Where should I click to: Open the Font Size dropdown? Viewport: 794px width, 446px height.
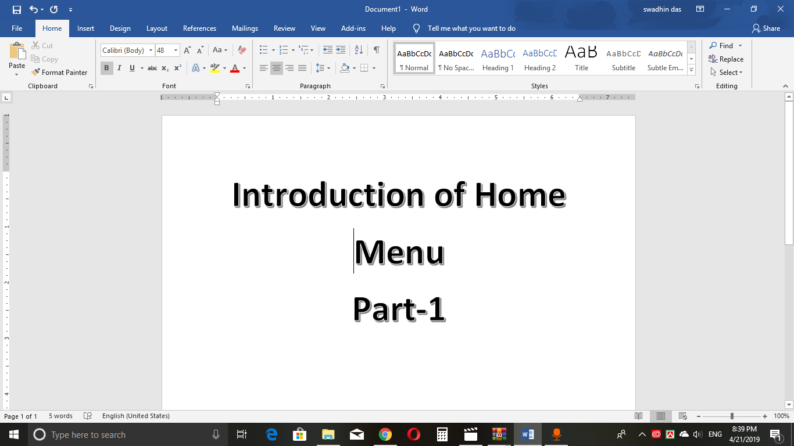pos(176,50)
